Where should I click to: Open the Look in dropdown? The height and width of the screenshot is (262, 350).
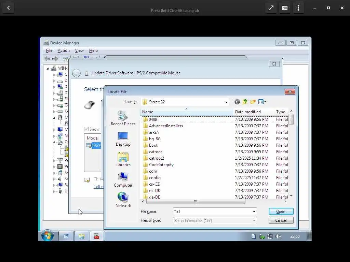click(x=226, y=102)
